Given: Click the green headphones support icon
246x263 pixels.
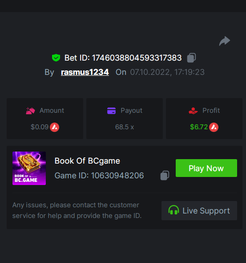Looking at the screenshot, I should (x=173, y=210).
